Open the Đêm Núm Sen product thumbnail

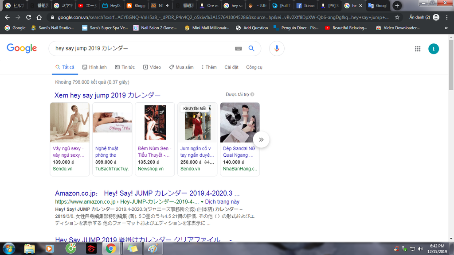click(x=155, y=122)
